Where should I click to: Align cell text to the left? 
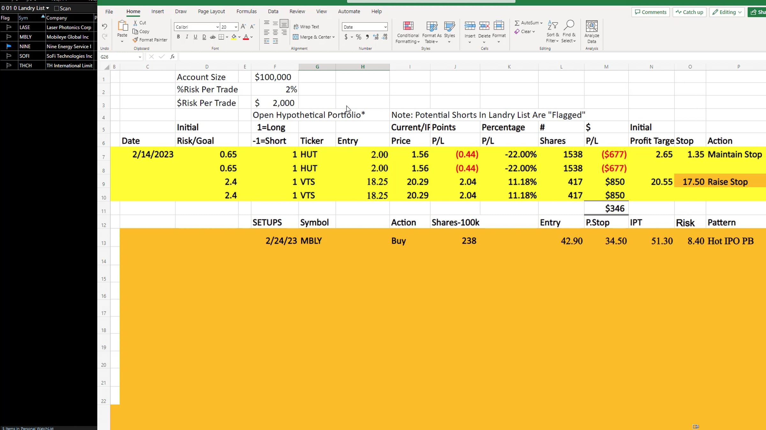tap(267, 32)
